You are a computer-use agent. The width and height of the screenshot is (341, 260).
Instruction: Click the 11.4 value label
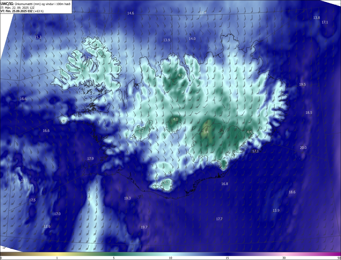(203, 12)
